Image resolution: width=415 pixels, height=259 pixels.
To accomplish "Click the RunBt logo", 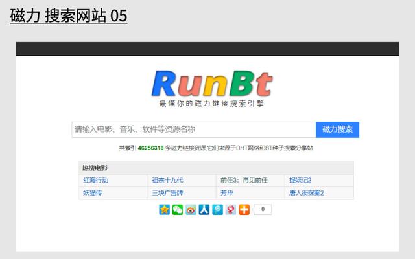I will pyautogui.click(x=212, y=84).
